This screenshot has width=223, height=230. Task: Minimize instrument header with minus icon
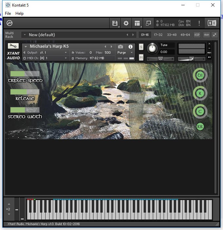pyautogui.click(x=210, y=48)
